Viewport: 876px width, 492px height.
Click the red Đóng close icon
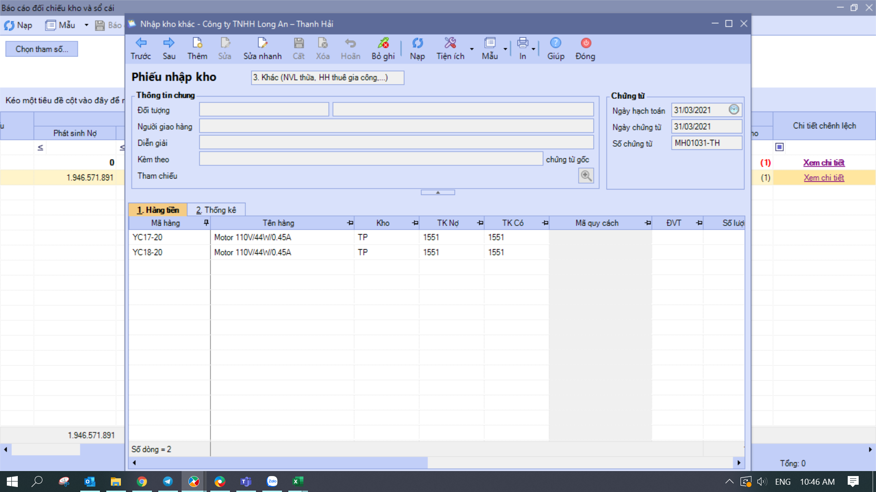point(585,43)
